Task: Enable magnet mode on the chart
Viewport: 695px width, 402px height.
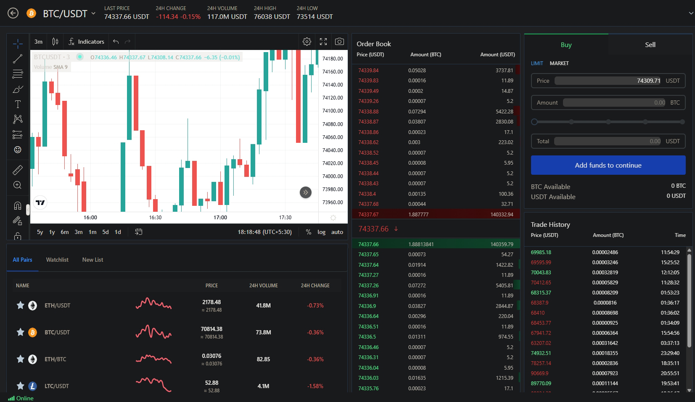Action: click(17, 205)
